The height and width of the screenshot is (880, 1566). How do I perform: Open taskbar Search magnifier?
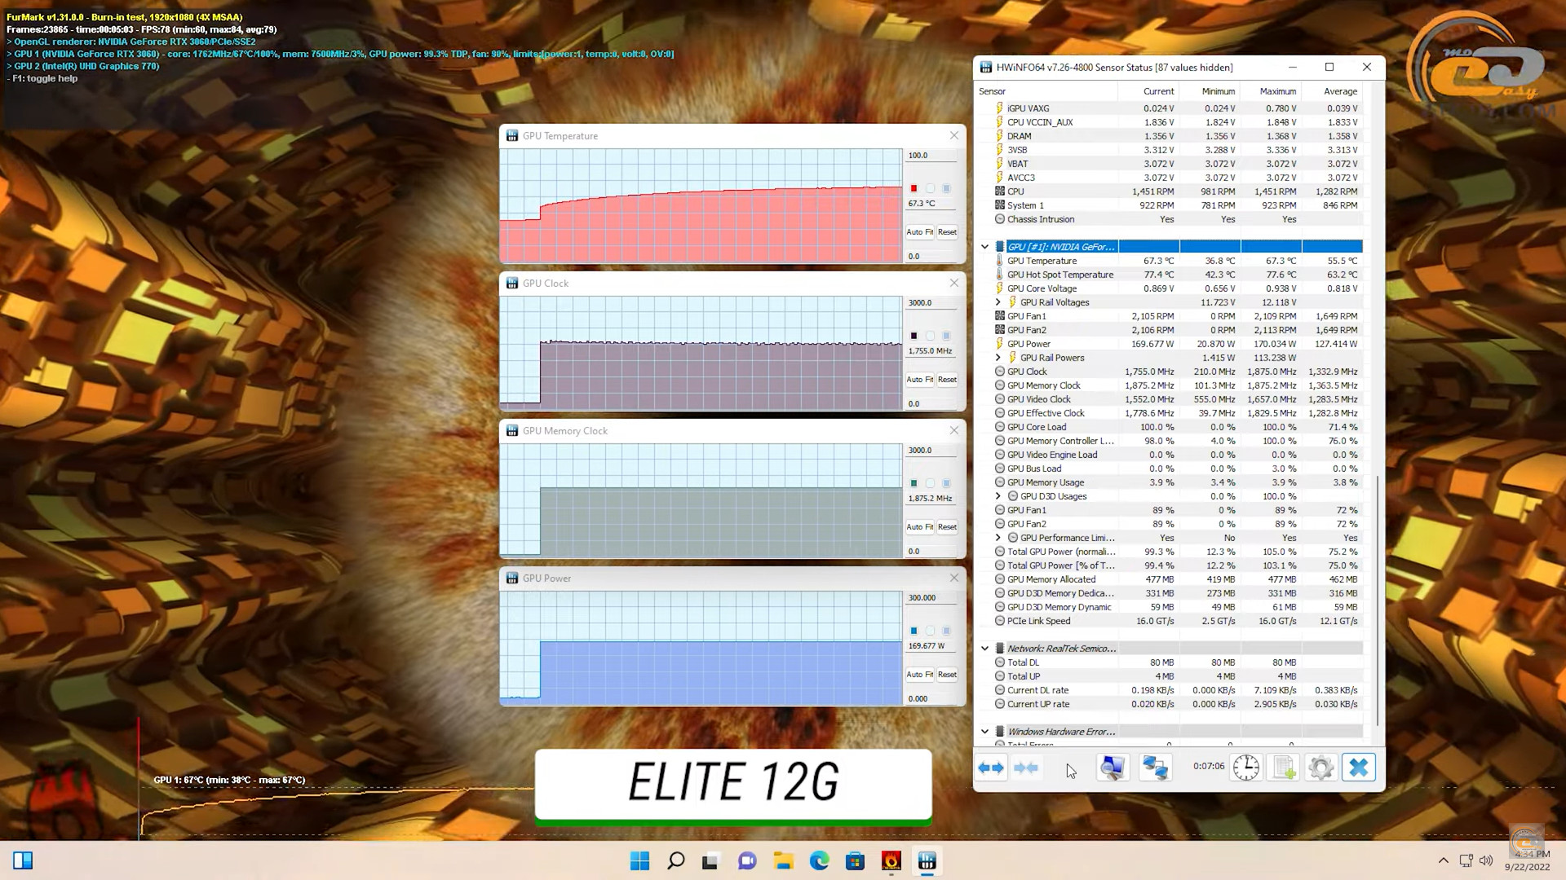pyautogui.click(x=675, y=860)
